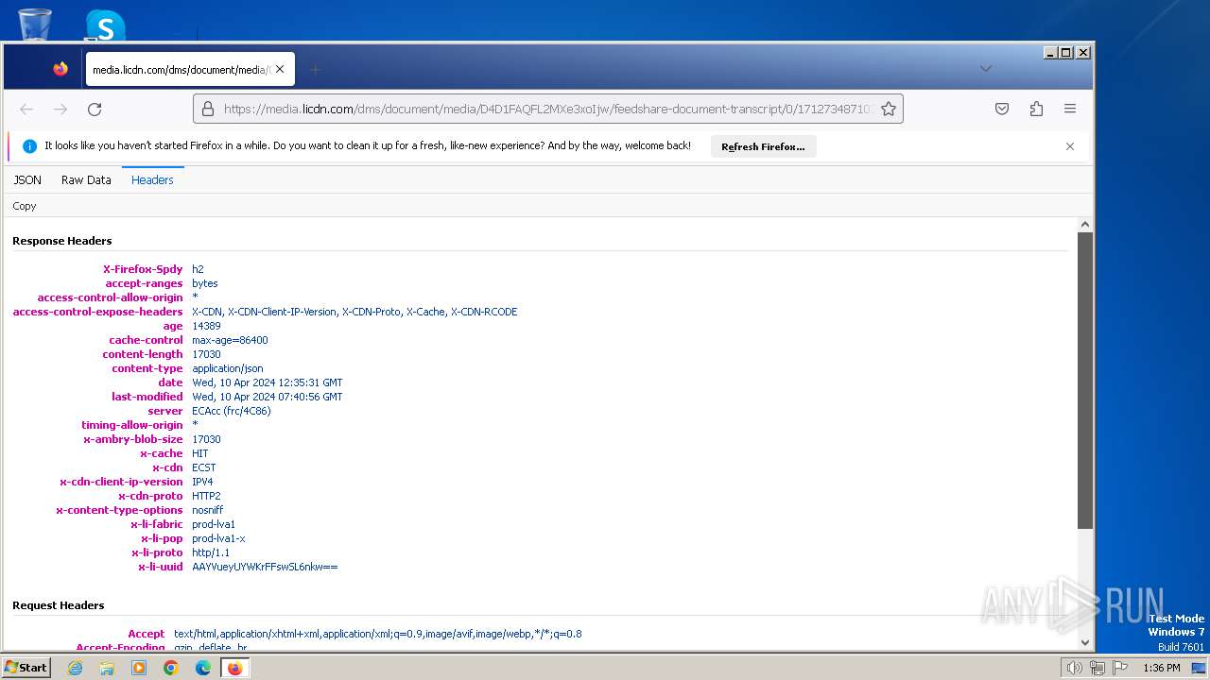Click the volume speaker tray icon
1210x680 pixels.
pos(1074,668)
